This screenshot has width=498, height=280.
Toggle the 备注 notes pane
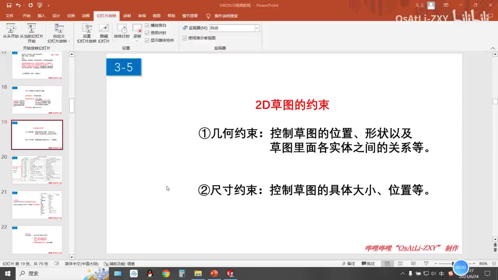pyautogui.click(x=348, y=264)
